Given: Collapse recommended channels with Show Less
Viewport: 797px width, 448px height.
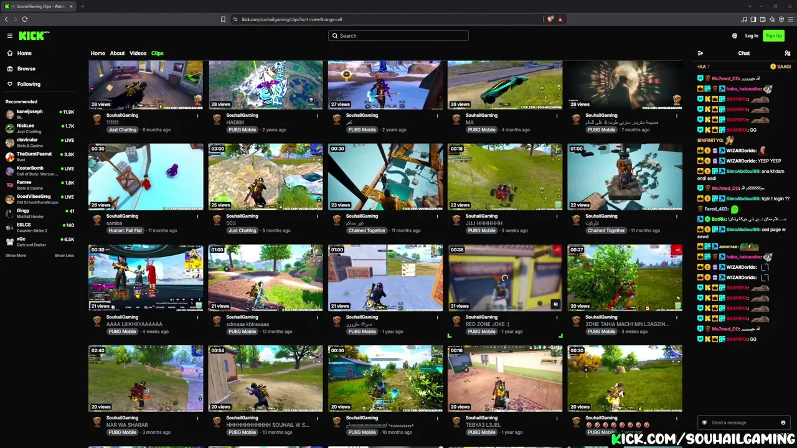Looking at the screenshot, I should point(64,256).
